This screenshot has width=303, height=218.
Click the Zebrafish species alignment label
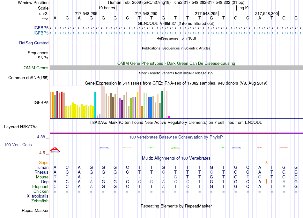point(40,201)
